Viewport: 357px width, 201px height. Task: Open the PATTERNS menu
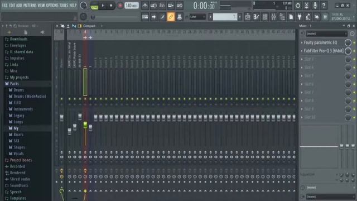tap(30, 5)
